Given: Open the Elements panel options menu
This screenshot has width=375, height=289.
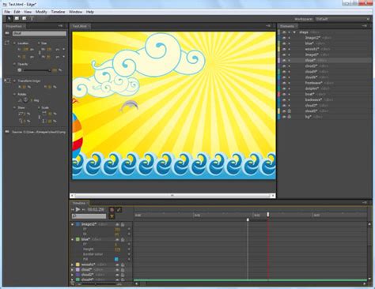Looking at the screenshot, I should click(x=365, y=26).
